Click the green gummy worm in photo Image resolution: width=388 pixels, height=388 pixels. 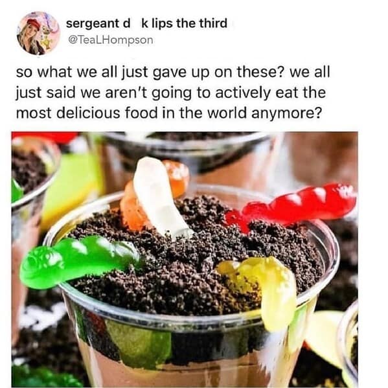[79, 261]
